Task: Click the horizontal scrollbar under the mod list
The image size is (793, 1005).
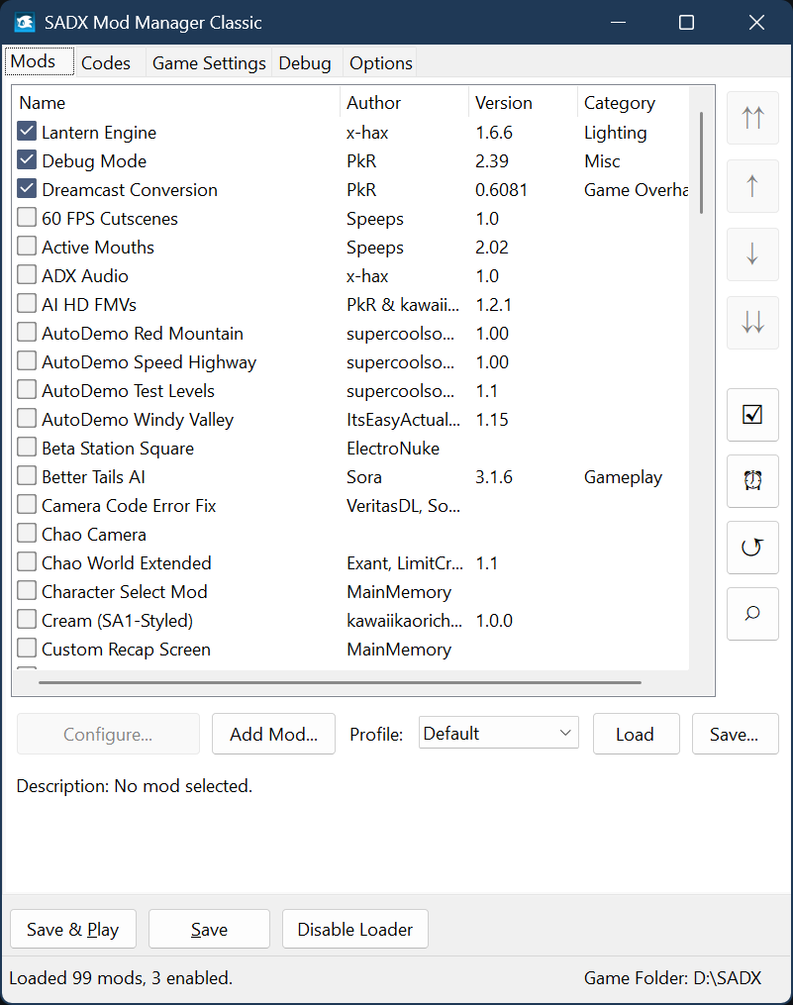Action: tap(340, 682)
